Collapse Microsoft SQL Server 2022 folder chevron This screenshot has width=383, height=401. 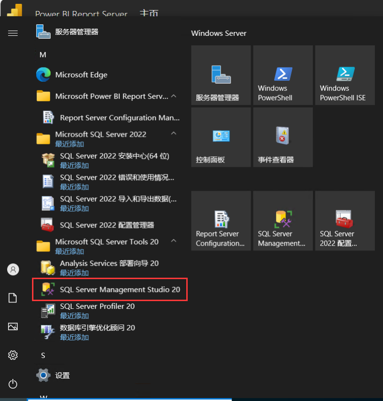(x=174, y=133)
